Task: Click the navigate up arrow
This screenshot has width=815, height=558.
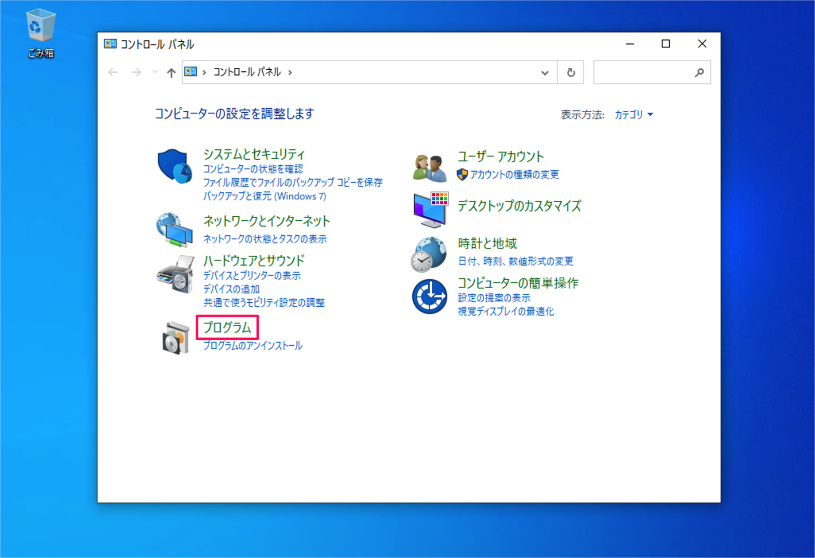Action: click(170, 72)
